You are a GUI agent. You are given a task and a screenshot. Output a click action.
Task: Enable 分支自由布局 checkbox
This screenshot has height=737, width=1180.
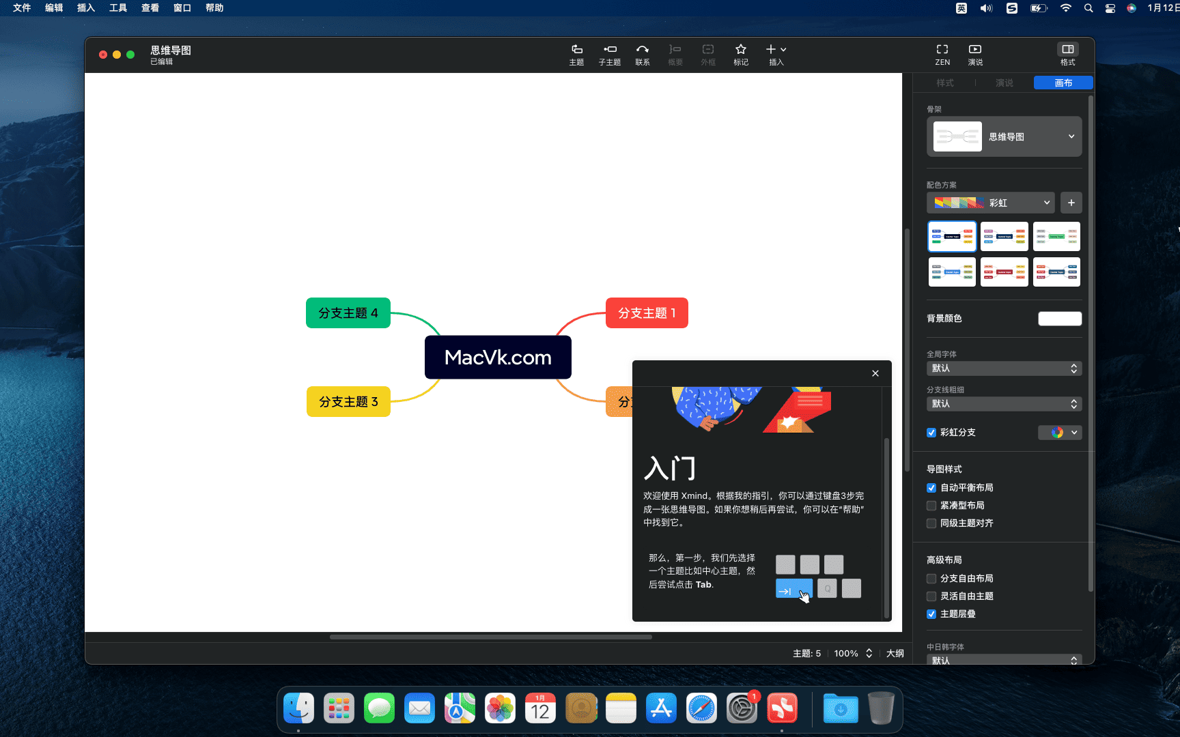click(x=931, y=579)
